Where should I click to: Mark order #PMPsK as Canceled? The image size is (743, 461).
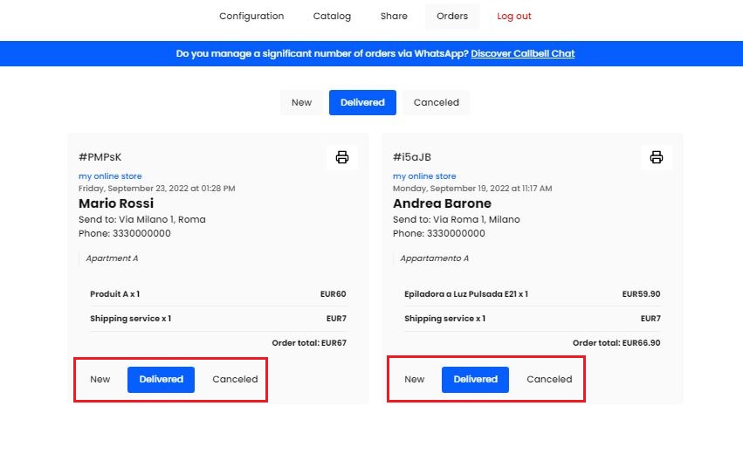(x=235, y=379)
